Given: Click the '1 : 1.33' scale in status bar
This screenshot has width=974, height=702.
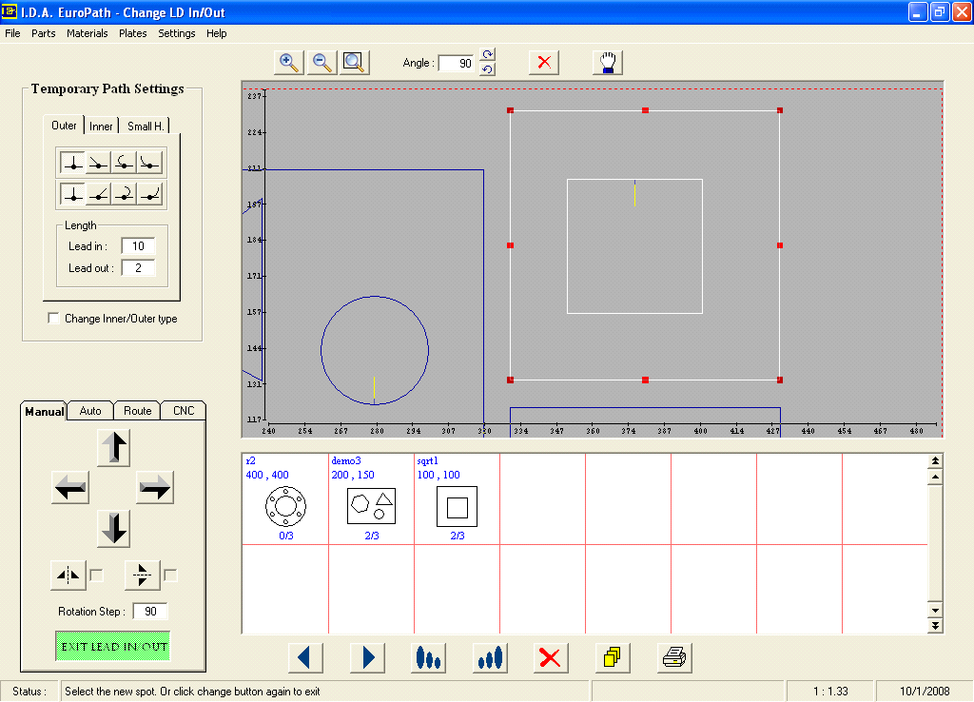Looking at the screenshot, I should 830,691.
